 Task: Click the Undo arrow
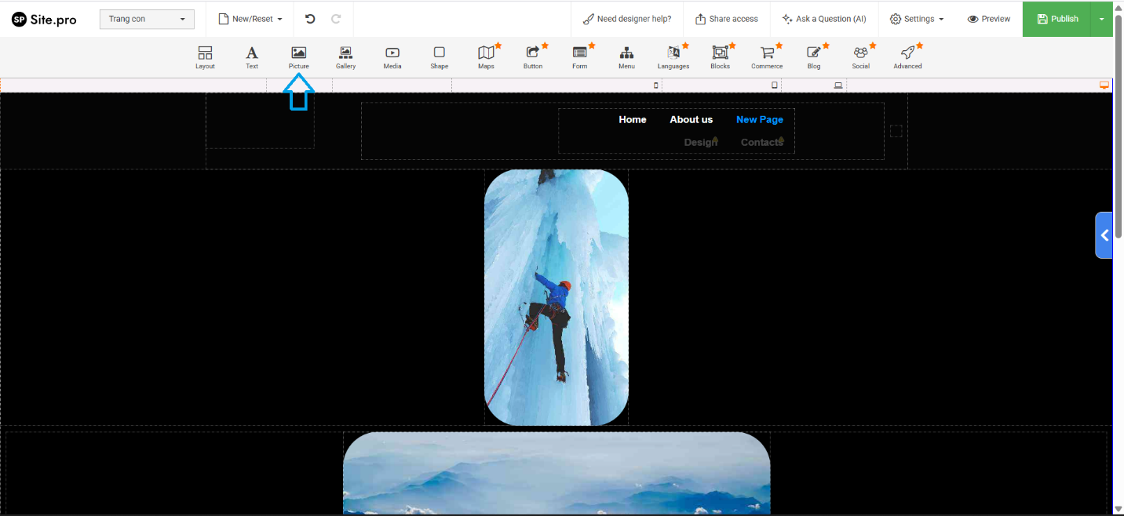310,19
